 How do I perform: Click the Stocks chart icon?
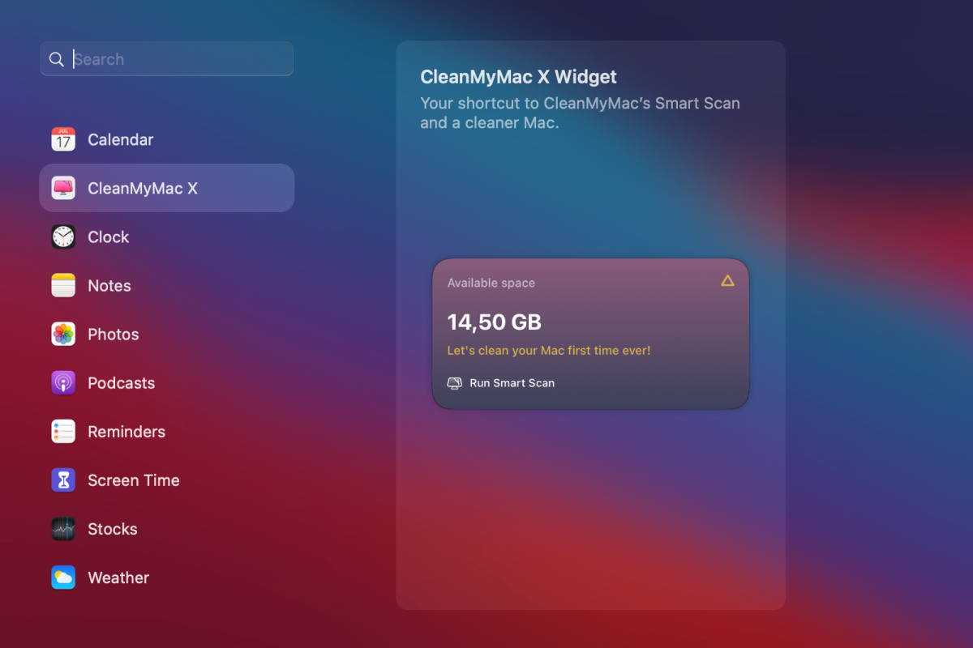[63, 529]
